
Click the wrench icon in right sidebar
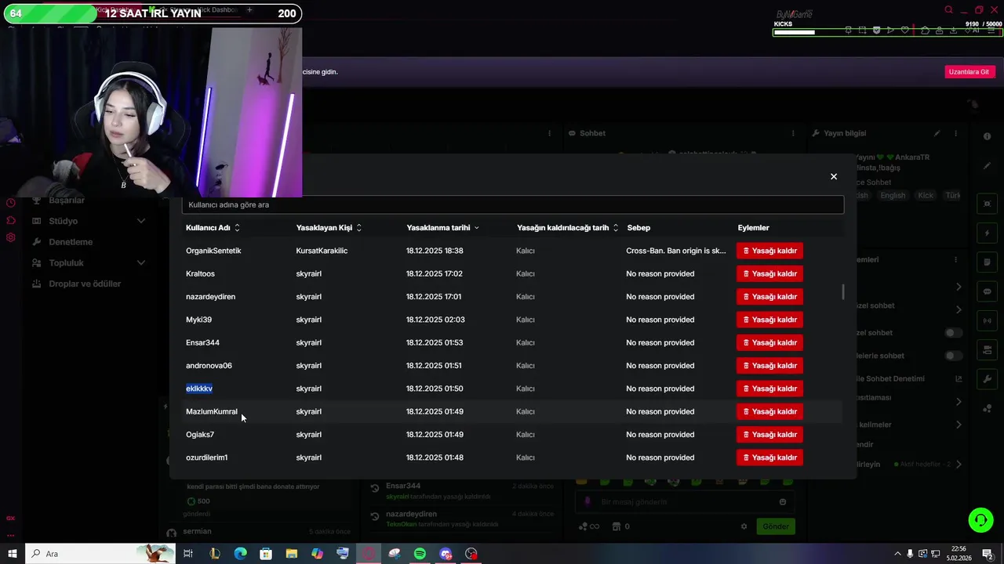coord(988,378)
